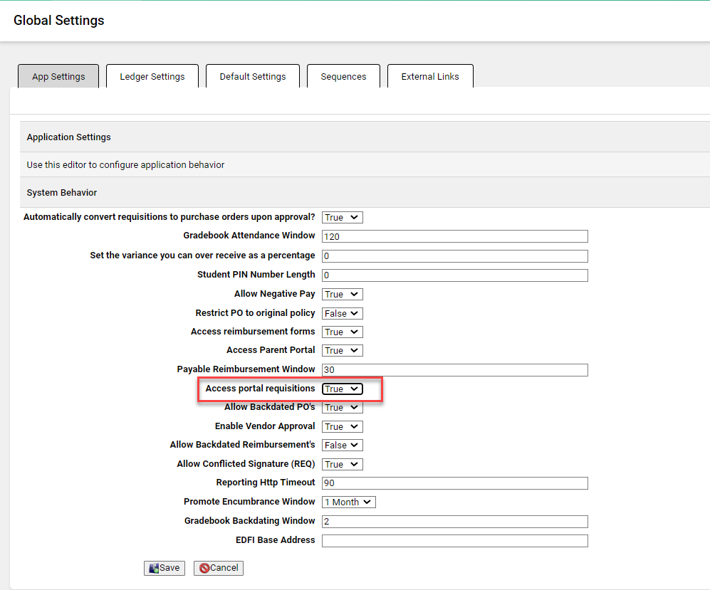The height and width of the screenshot is (590, 710).
Task: Click the Payable Reimbursement Window field
Action: [x=454, y=369]
